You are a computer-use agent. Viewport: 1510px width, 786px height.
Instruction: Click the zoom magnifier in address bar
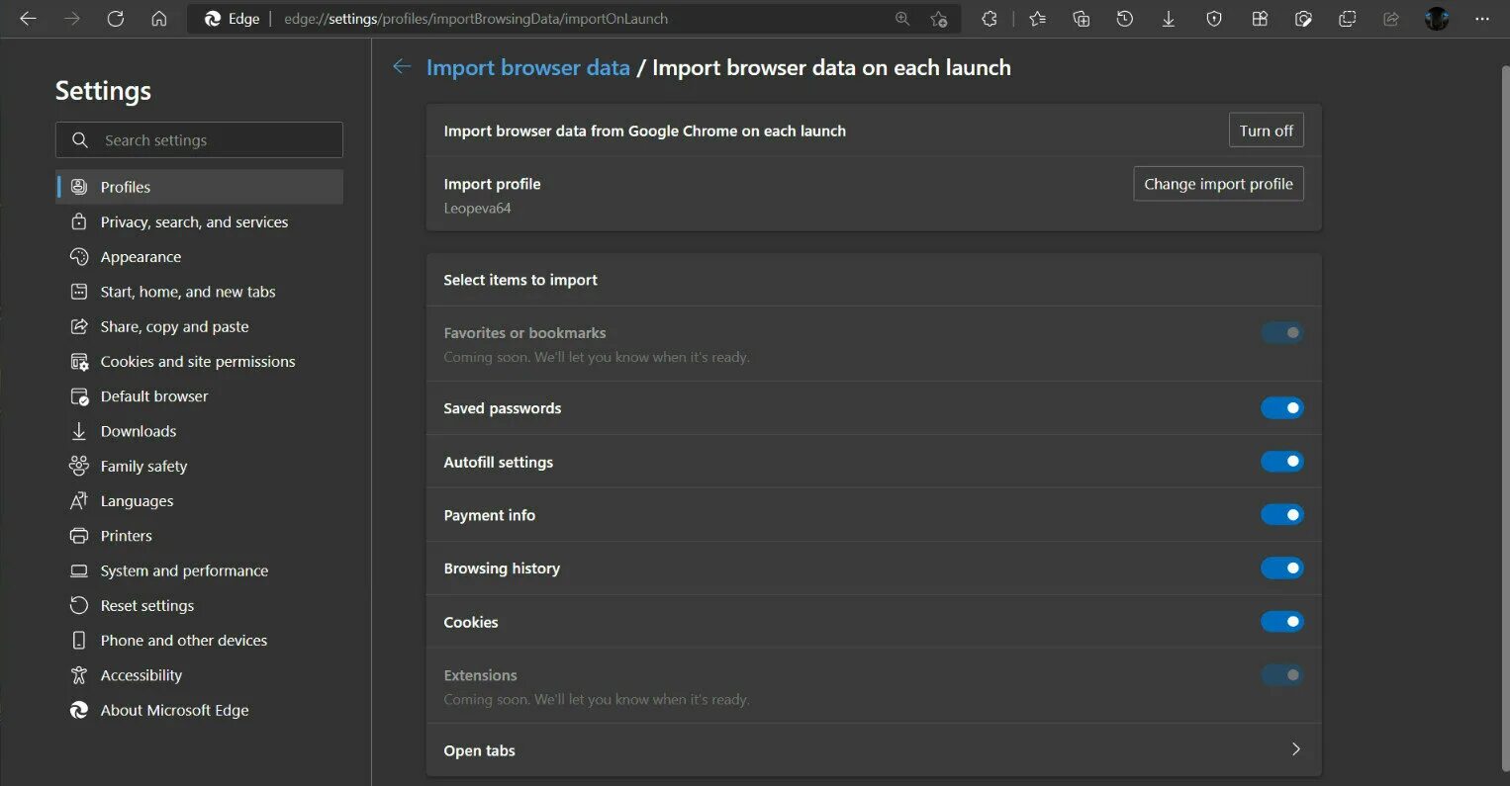(901, 19)
